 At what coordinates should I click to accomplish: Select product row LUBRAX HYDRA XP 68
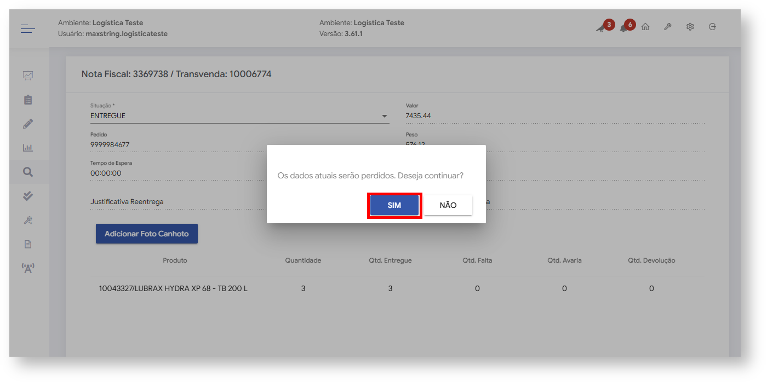397,288
